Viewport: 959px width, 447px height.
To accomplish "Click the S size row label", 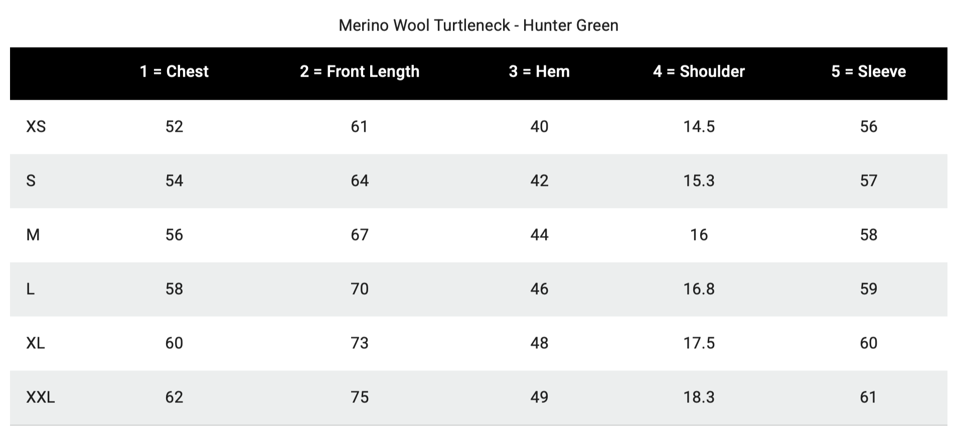I will tap(31, 181).
